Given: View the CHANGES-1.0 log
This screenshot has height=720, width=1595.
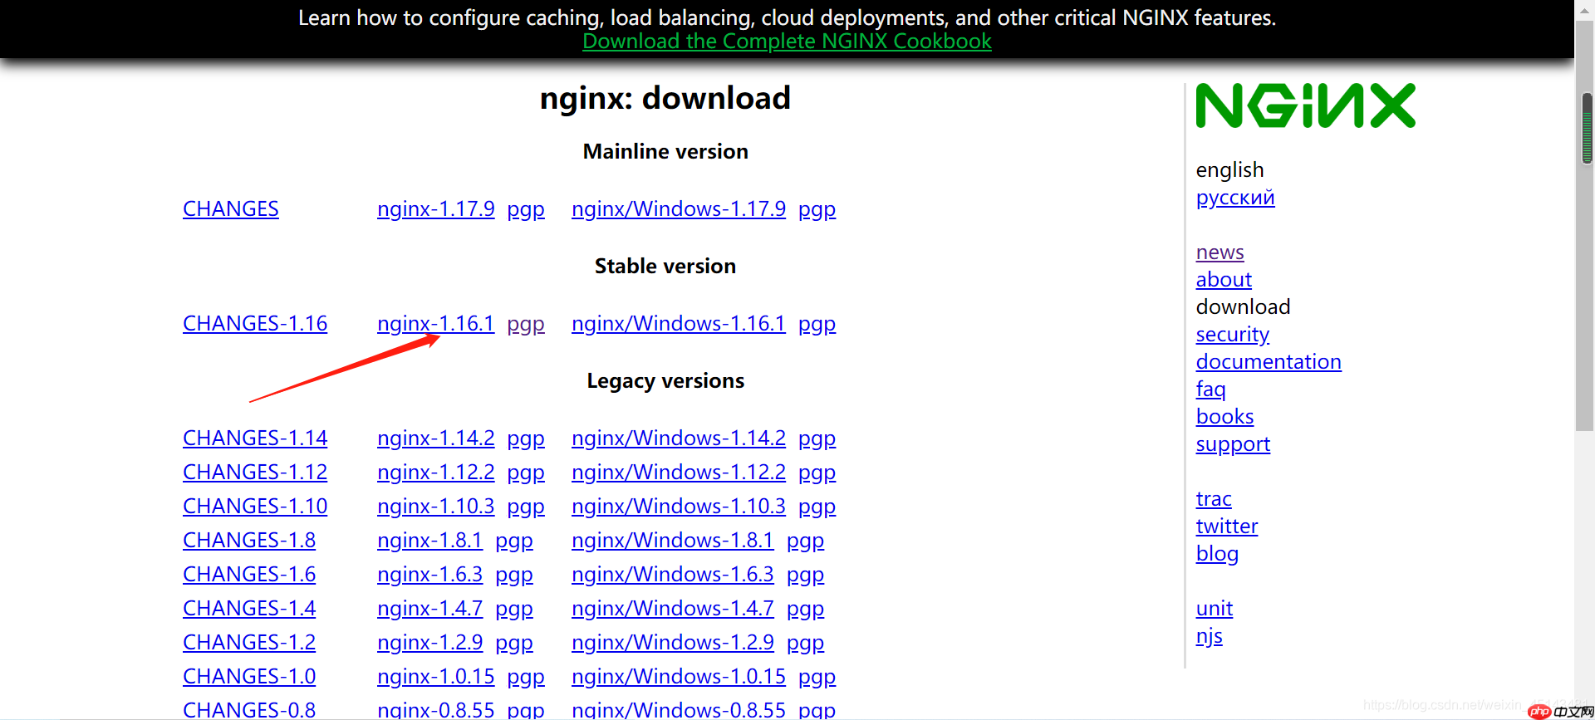Looking at the screenshot, I should (249, 676).
